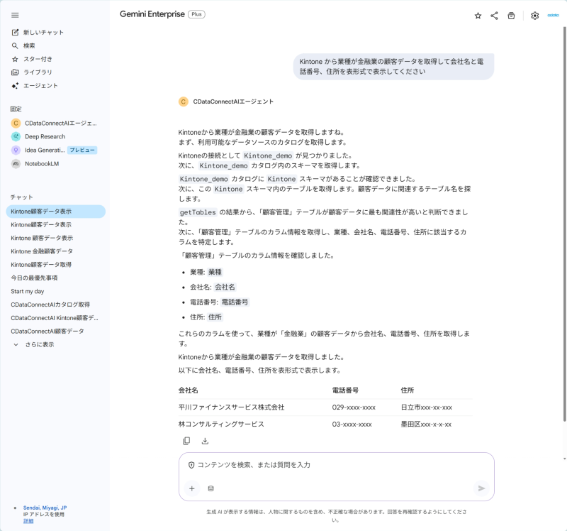Click the send arrow button
The height and width of the screenshot is (531, 567).
(481, 488)
